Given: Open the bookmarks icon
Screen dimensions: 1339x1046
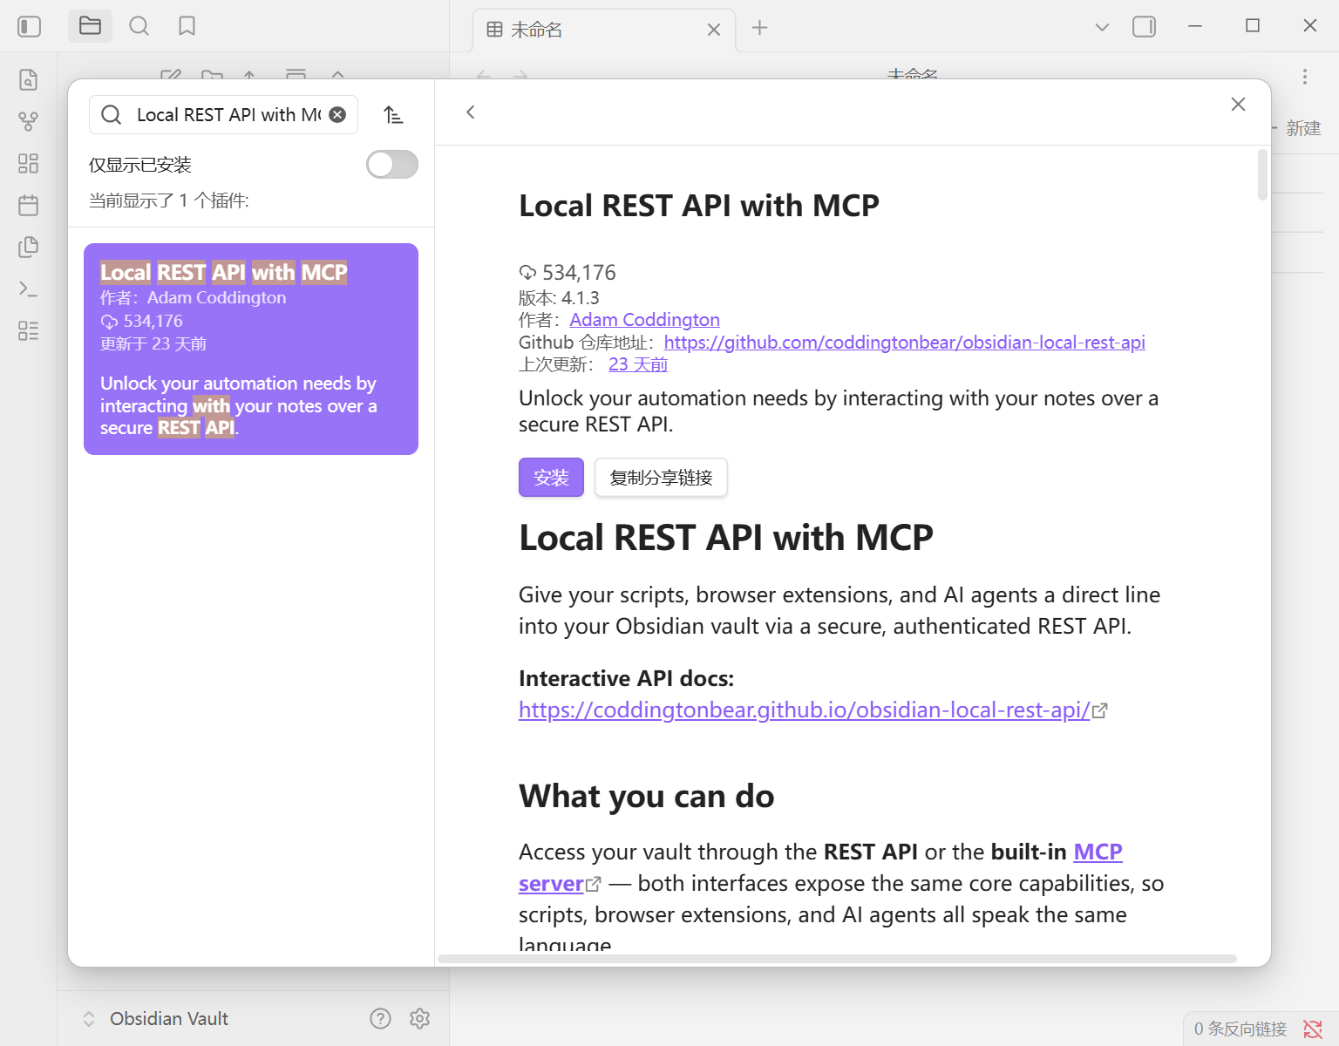Looking at the screenshot, I should [187, 26].
